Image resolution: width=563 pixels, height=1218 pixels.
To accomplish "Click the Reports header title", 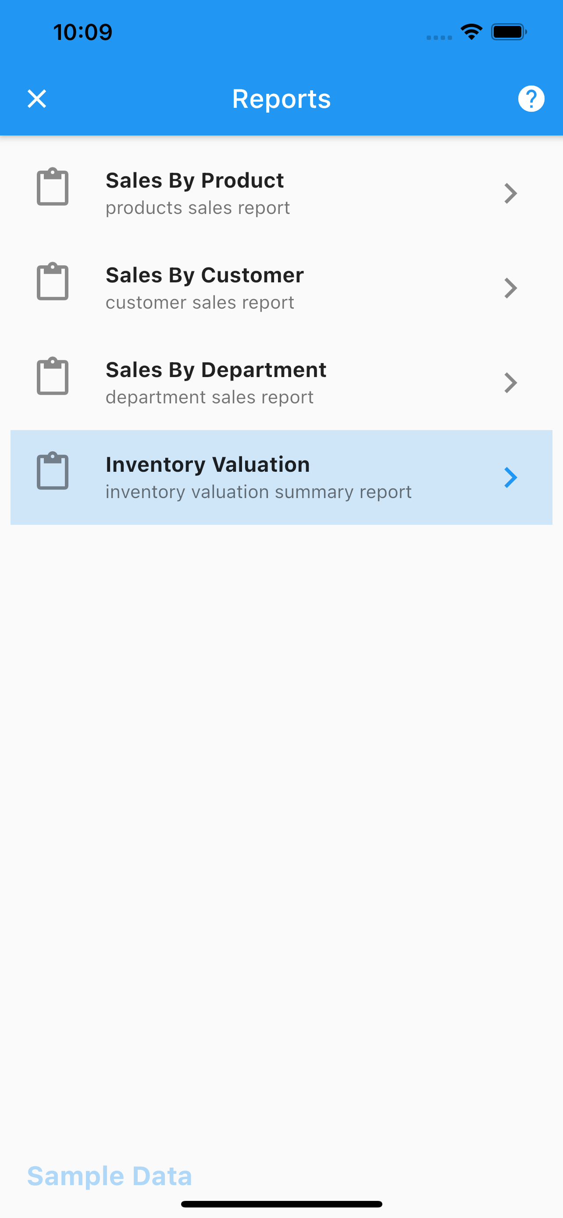I will (281, 99).
